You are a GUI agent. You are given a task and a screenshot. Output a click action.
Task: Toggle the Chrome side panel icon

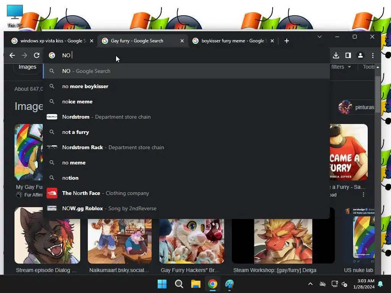coord(348,55)
